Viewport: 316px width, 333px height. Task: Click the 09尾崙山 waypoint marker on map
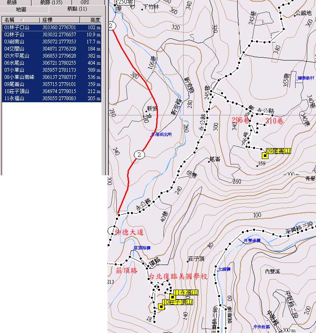[265, 156]
